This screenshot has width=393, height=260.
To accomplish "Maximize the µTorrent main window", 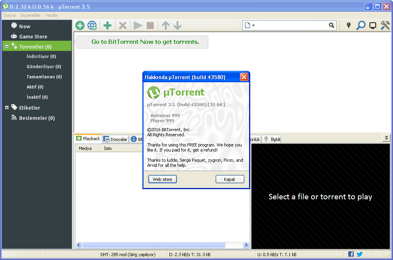I will pos(377,7).
